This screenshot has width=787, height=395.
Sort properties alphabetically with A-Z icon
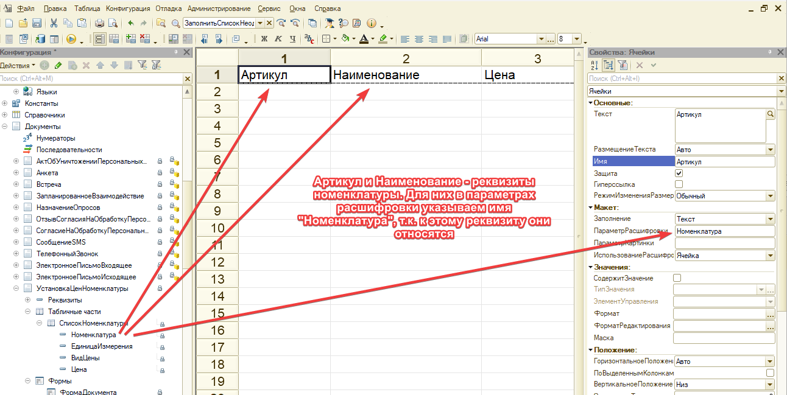(595, 65)
